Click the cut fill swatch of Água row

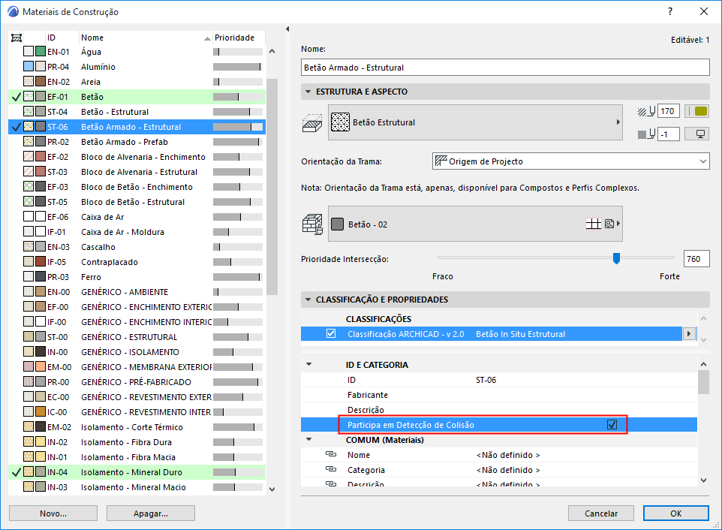click(29, 52)
